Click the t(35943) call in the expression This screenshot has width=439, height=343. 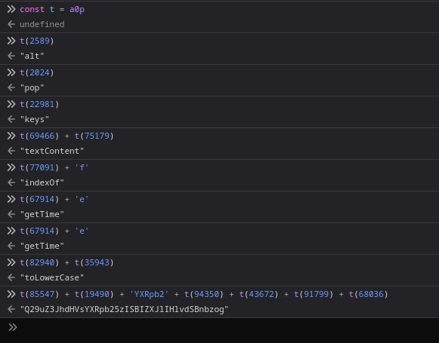click(x=94, y=262)
